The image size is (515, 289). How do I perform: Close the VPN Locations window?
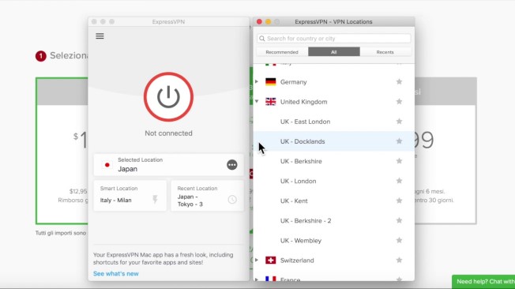259,21
